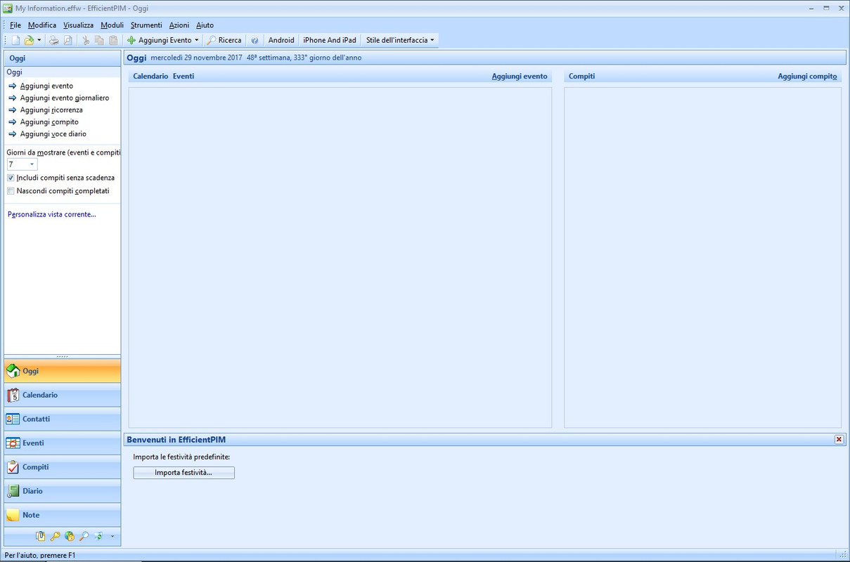Open the Diario navigation module

[62, 491]
